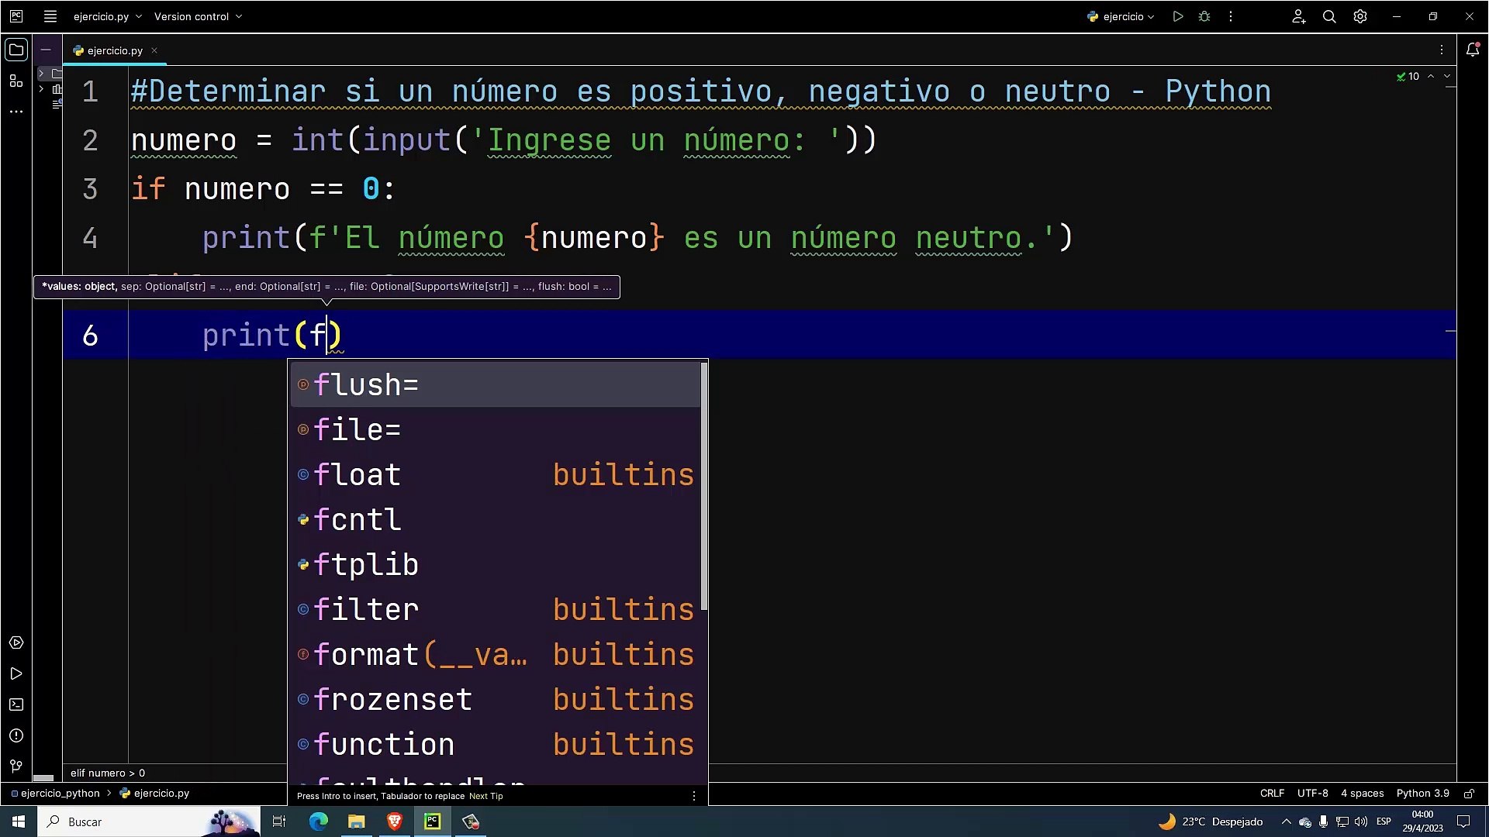
Task: Open the Structure tool window icon
Action: coord(16,81)
